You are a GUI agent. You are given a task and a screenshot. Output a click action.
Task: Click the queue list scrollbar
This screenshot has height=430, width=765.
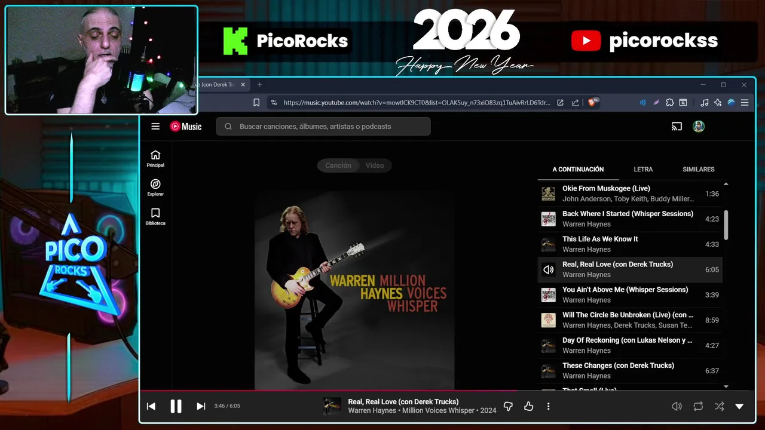click(x=726, y=225)
